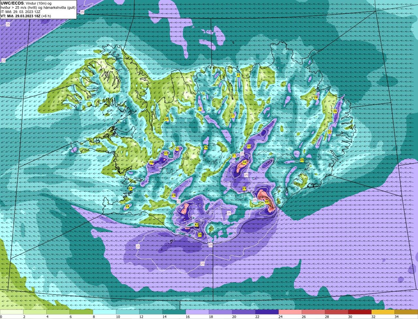This screenshot has width=418, height=319.
Task: Select the 16–18 m/s light purple swatch
Action: (x=198, y=312)
